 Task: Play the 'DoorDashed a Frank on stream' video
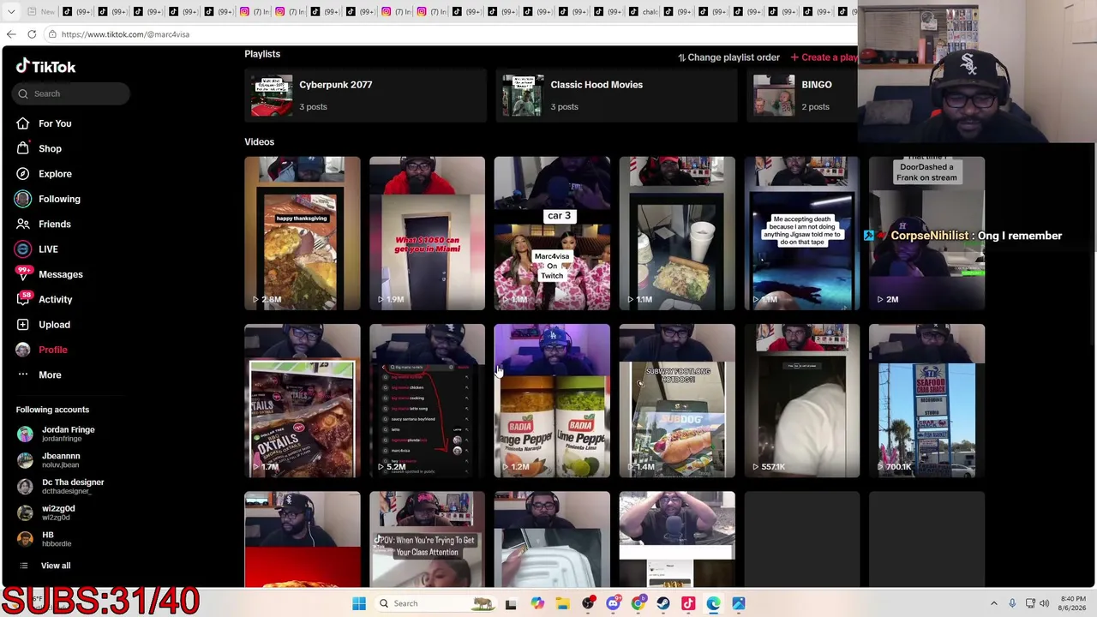[926, 233]
